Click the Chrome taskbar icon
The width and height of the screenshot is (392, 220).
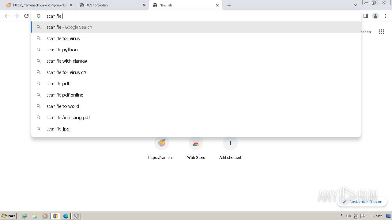click(x=55, y=216)
